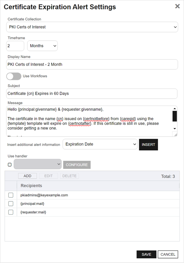Check the pkiadmins@keyexample.com recipient
The image size is (184, 263).
pyautogui.click(x=11, y=195)
